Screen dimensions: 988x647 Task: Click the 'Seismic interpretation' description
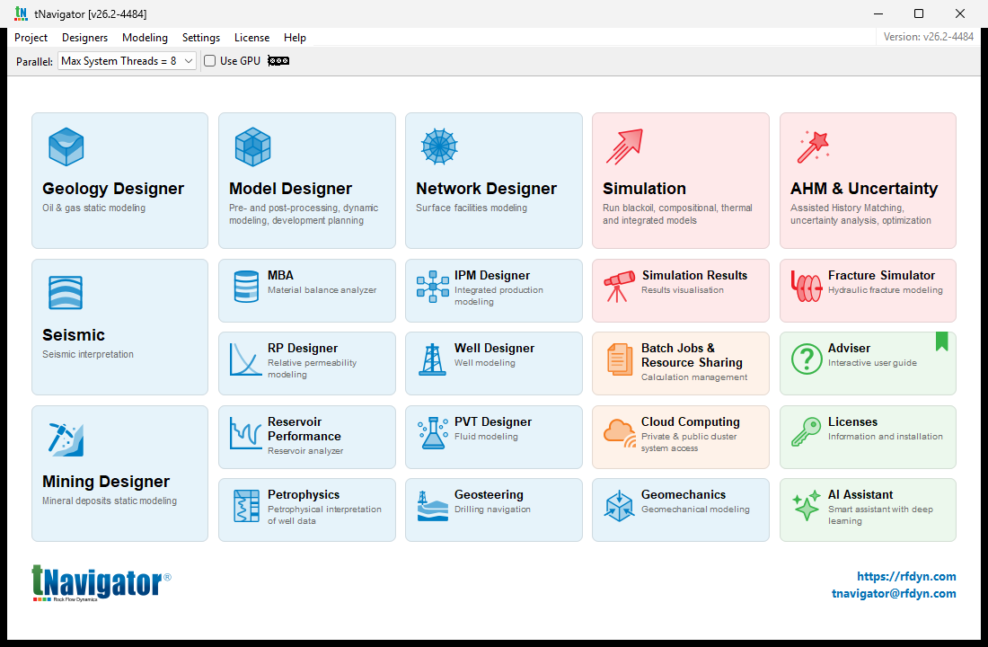(x=88, y=354)
